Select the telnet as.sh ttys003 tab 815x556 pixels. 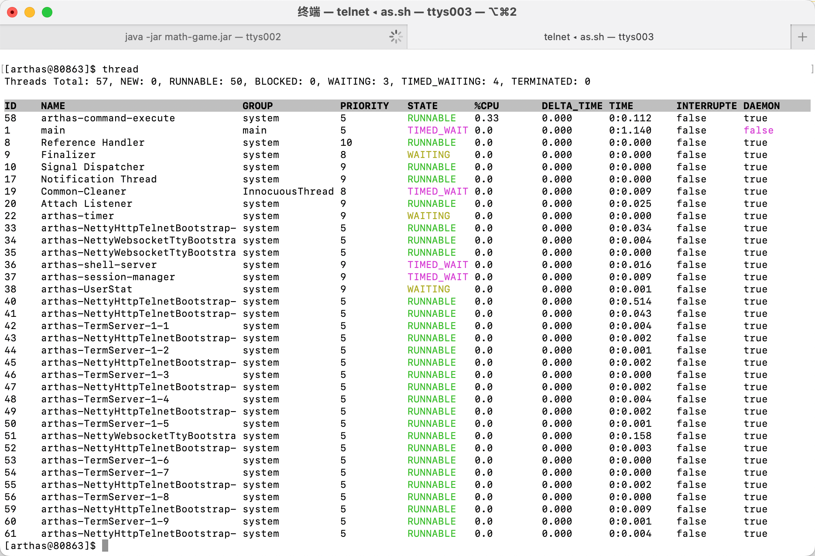[599, 37]
